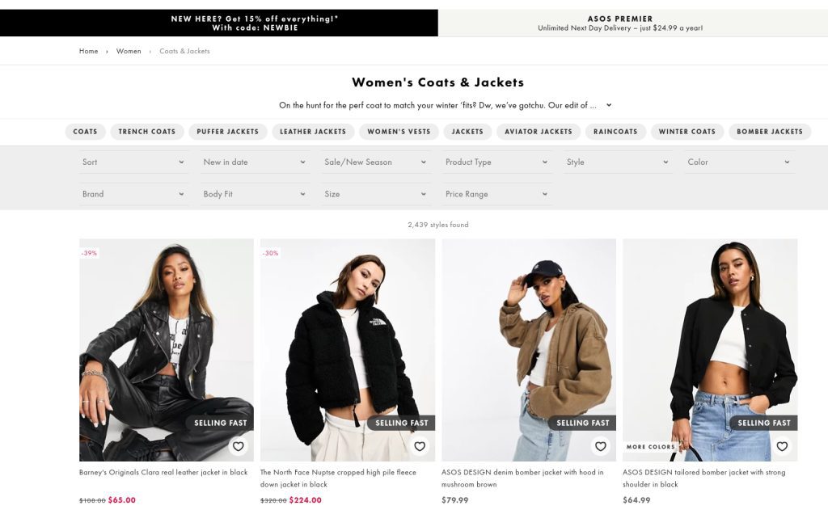828x510 pixels.
Task: Select the Leather Jackets category pill
Action: (313, 132)
